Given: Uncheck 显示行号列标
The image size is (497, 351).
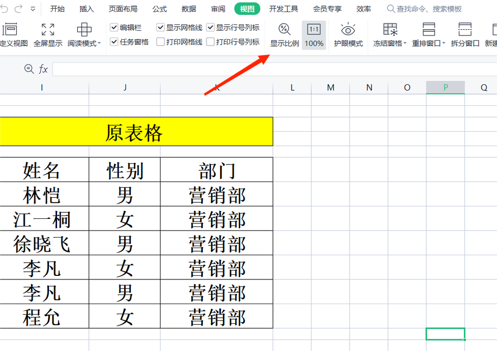Looking at the screenshot, I should pos(210,28).
